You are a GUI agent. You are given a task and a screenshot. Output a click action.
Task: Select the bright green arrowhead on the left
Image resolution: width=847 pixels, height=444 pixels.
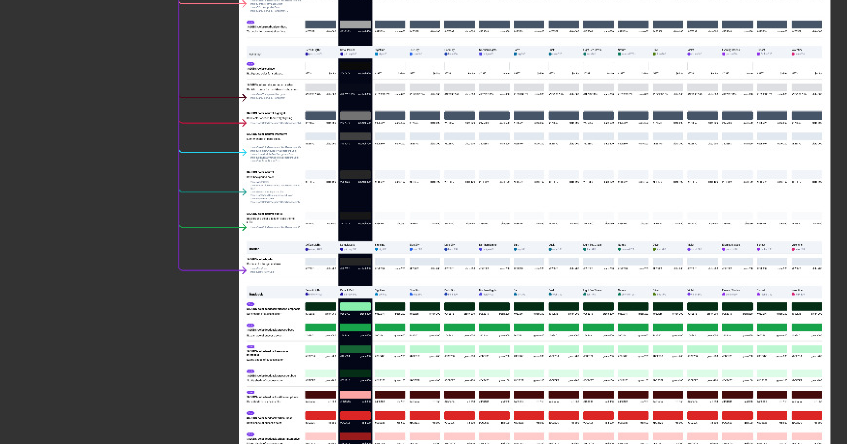click(244, 227)
